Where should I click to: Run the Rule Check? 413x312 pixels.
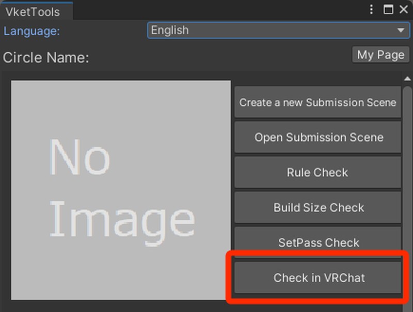317,172
